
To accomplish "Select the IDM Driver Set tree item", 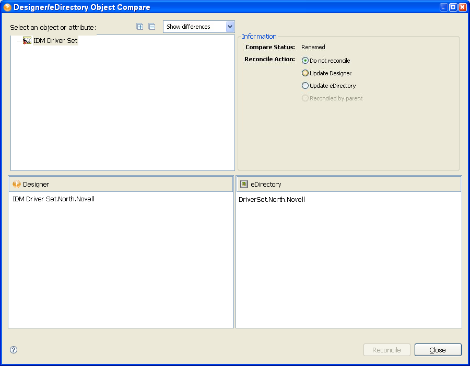I will [x=55, y=40].
